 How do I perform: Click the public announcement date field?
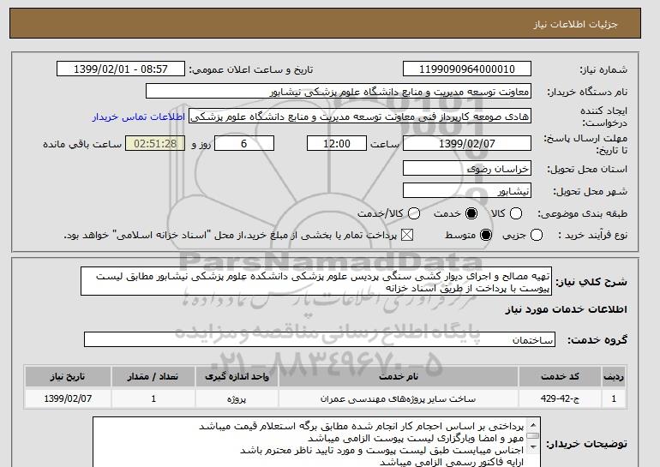click(121, 69)
